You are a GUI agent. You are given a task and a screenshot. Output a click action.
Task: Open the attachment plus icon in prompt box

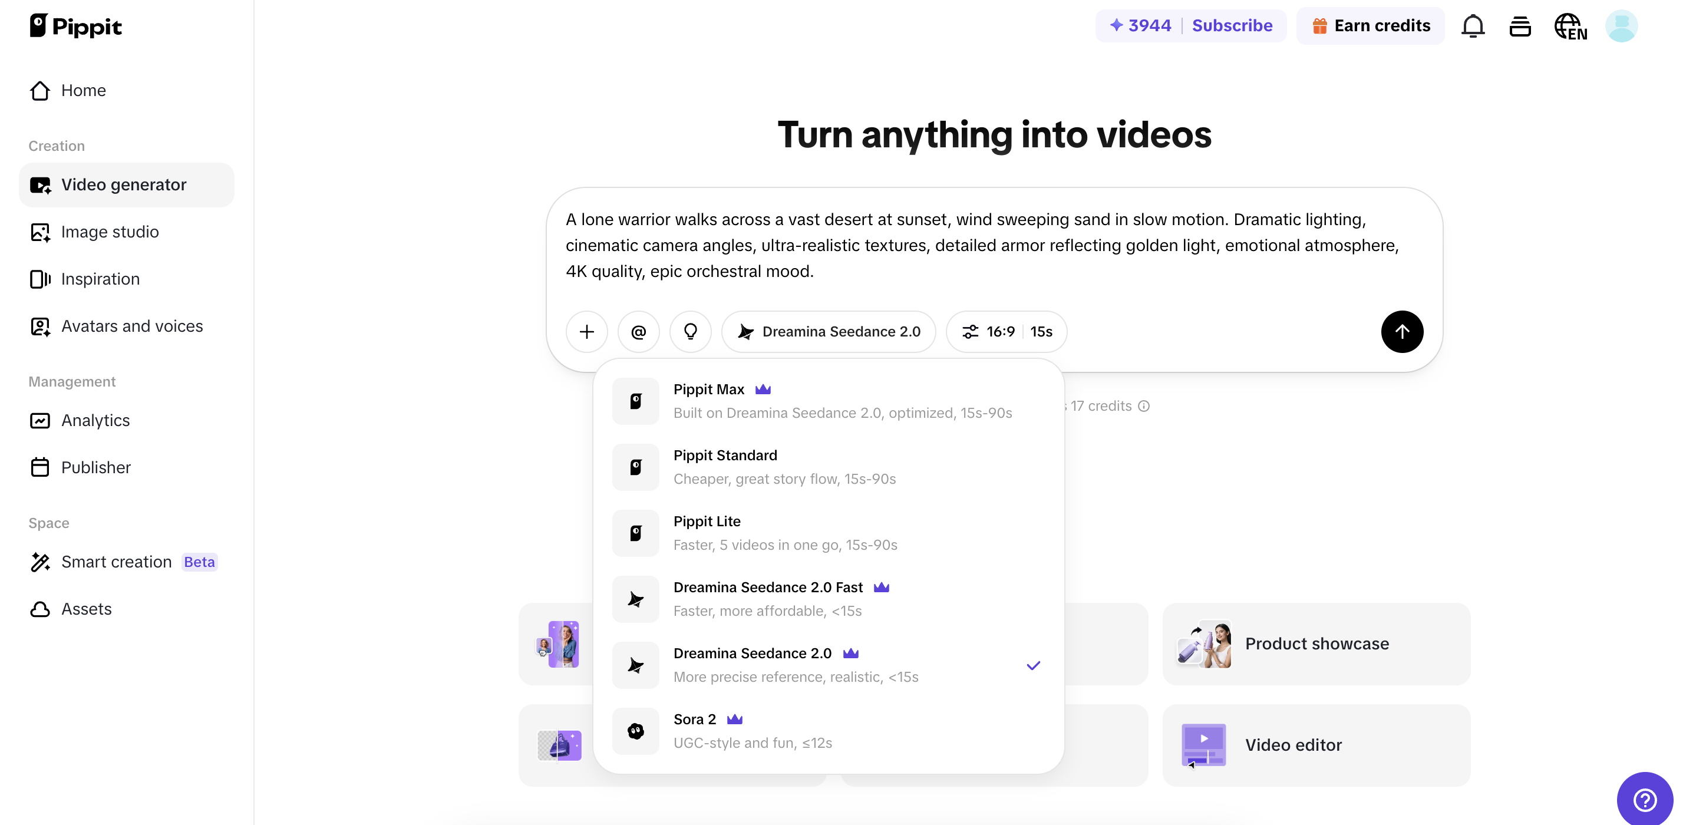[x=586, y=331]
